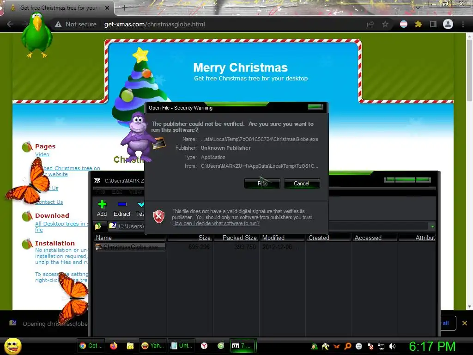Toggle the Chrome side panel icon

tap(433, 24)
